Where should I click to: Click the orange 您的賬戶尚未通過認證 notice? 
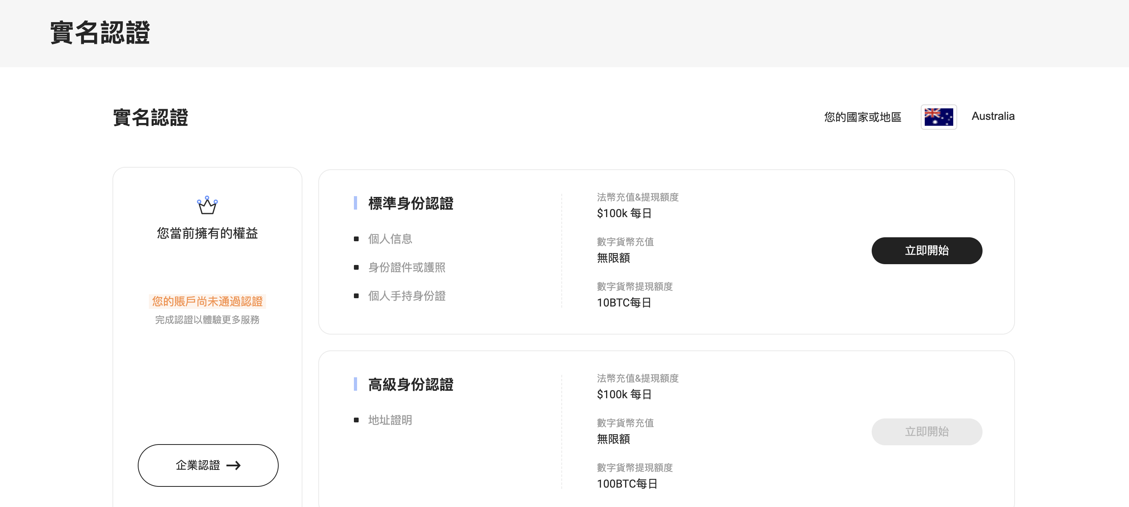click(207, 301)
